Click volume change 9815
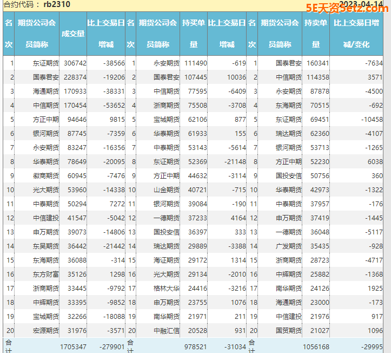The width and height of the screenshot is (391, 353). point(117,120)
